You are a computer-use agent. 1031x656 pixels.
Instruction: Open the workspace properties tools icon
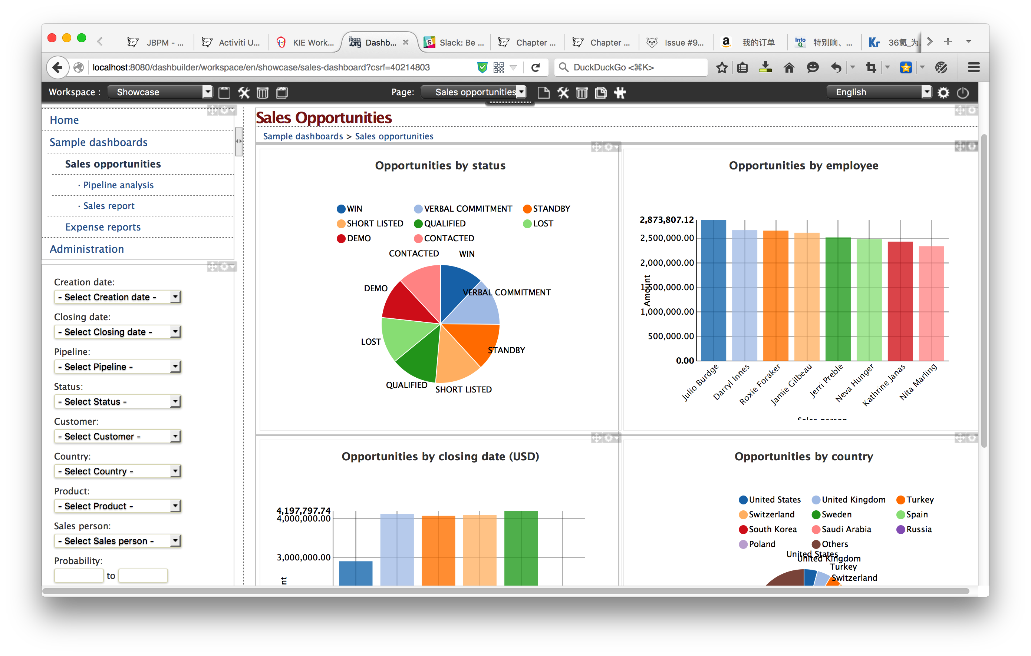pos(244,92)
